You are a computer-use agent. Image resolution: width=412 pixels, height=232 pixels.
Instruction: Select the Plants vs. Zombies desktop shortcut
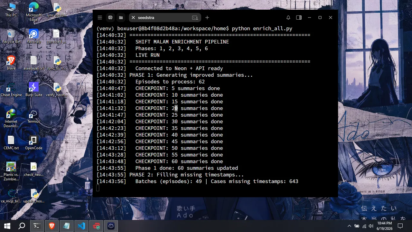11,171
